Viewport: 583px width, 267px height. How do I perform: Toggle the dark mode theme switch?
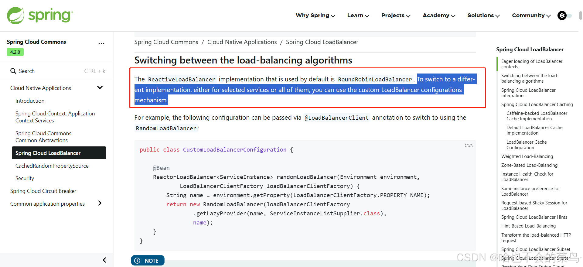(x=564, y=15)
